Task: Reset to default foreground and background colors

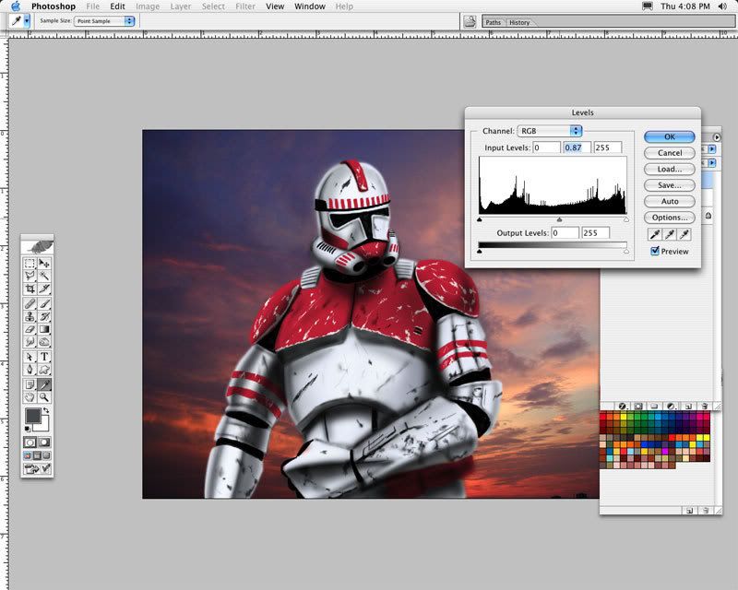Action: pyautogui.click(x=28, y=429)
